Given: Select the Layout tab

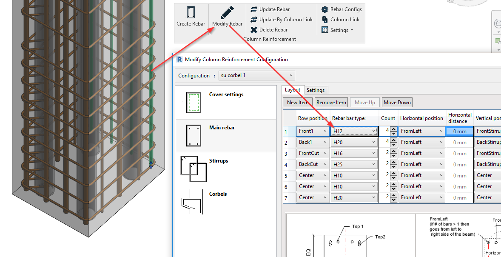Looking at the screenshot, I should pos(293,90).
